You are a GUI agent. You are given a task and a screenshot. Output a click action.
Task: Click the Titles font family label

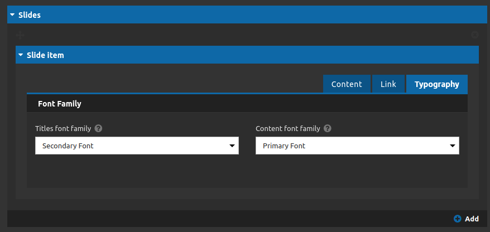tap(63, 128)
